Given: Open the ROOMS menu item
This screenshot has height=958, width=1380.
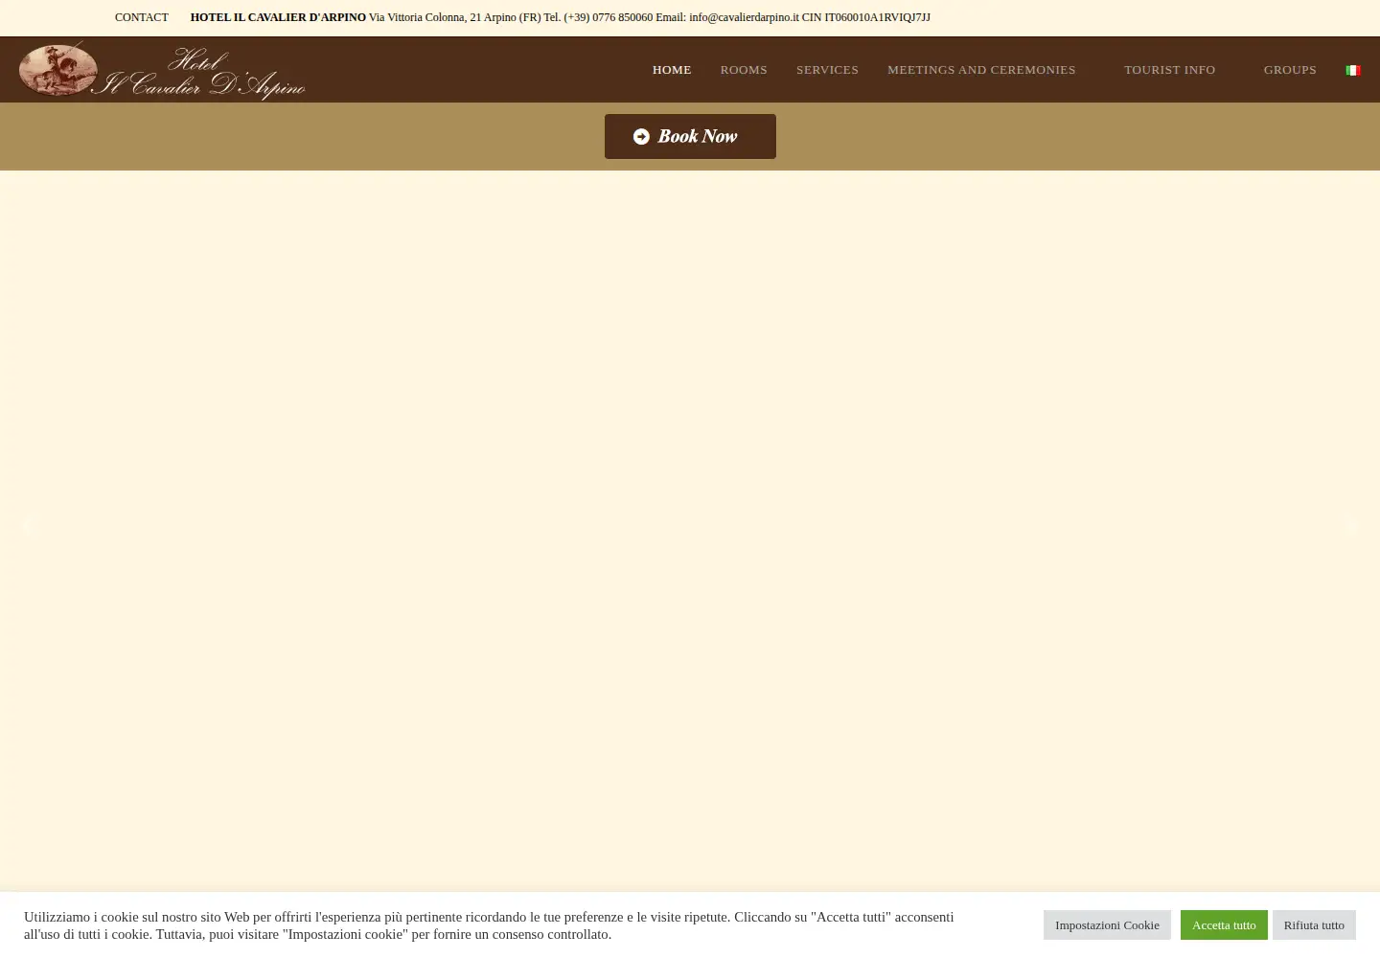Looking at the screenshot, I should coord(744,70).
